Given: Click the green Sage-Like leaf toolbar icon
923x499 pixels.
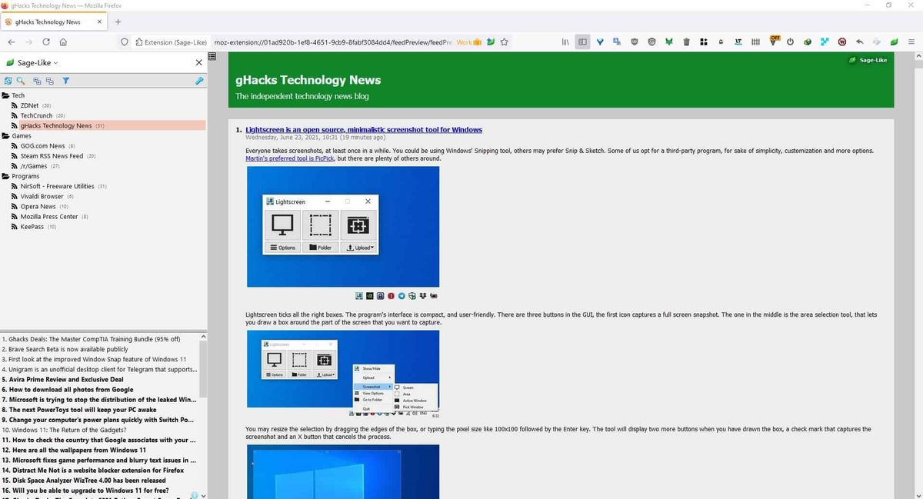Looking at the screenshot, I should pyautogui.click(x=894, y=42).
